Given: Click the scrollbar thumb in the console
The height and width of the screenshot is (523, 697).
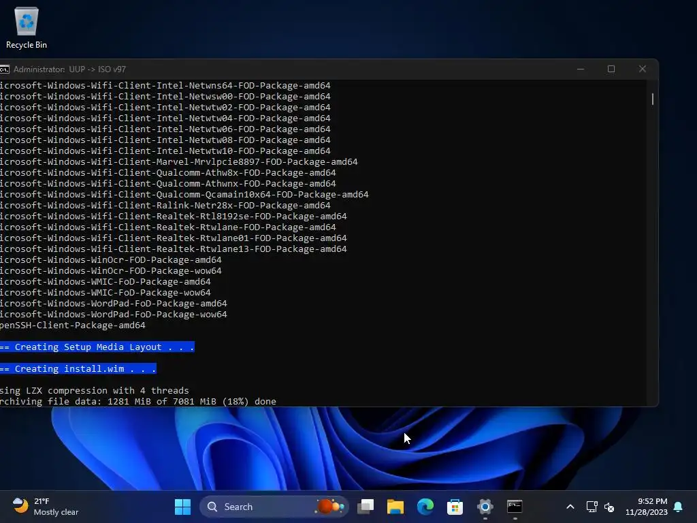Looking at the screenshot, I should [653, 99].
